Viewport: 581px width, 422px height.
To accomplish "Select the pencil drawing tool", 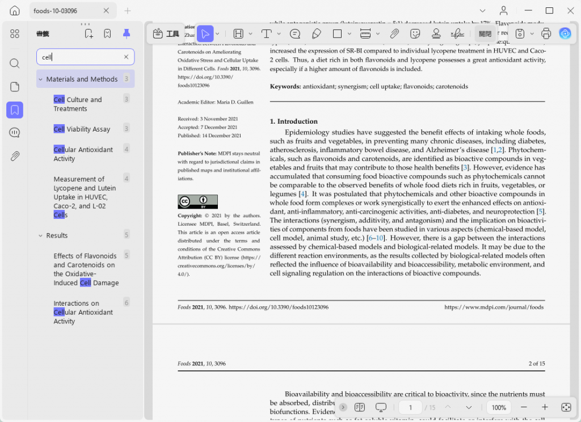I will coord(317,33).
